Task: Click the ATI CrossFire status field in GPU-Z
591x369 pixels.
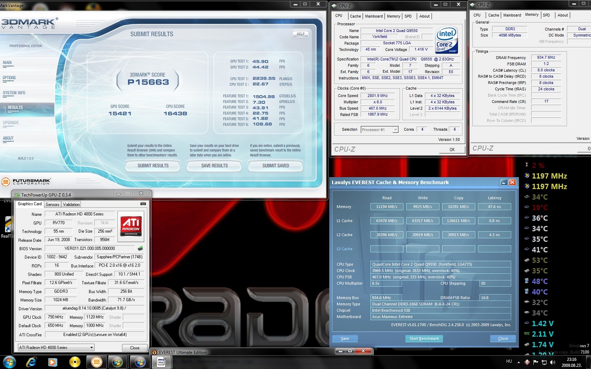Action: [x=95, y=334]
